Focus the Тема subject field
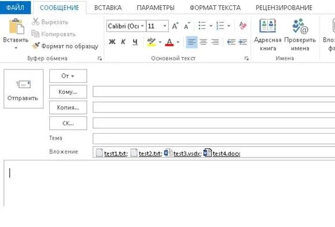This screenshot has width=335, height=227. [x=214, y=138]
